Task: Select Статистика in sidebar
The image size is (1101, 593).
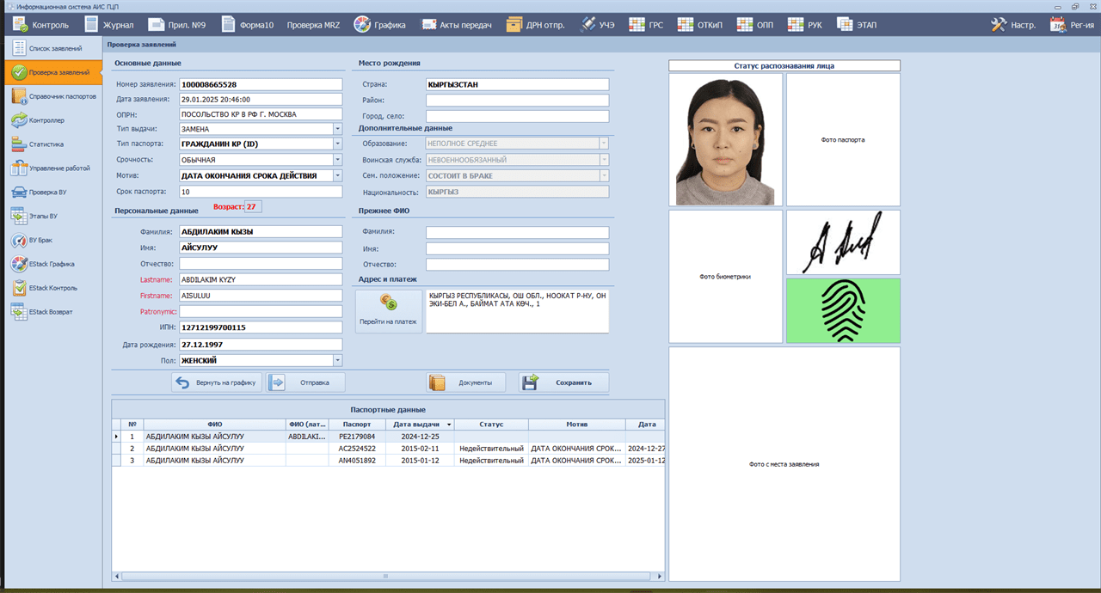Action: [x=52, y=144]
